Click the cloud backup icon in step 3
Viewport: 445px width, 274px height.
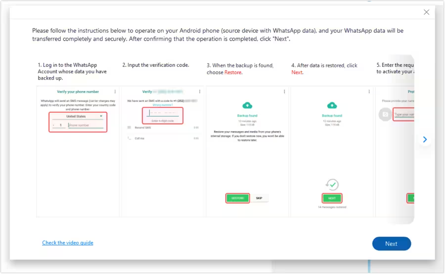[x=248, y=105]
